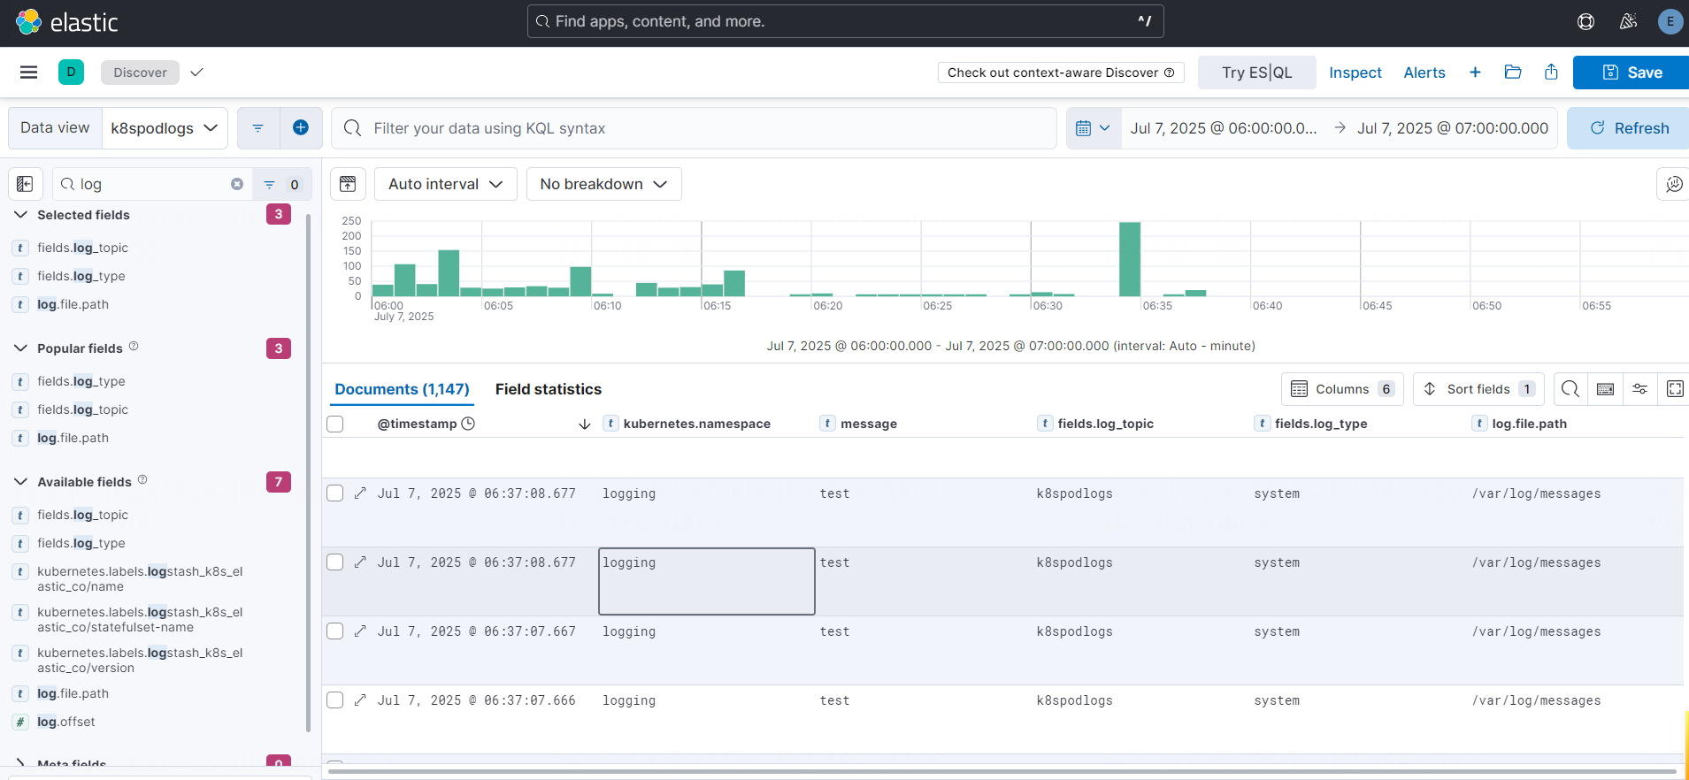The width and height of the screenshot is (1689, 780).
Task: Clear the 'log' field search text
Action: (x=237, y=184)
